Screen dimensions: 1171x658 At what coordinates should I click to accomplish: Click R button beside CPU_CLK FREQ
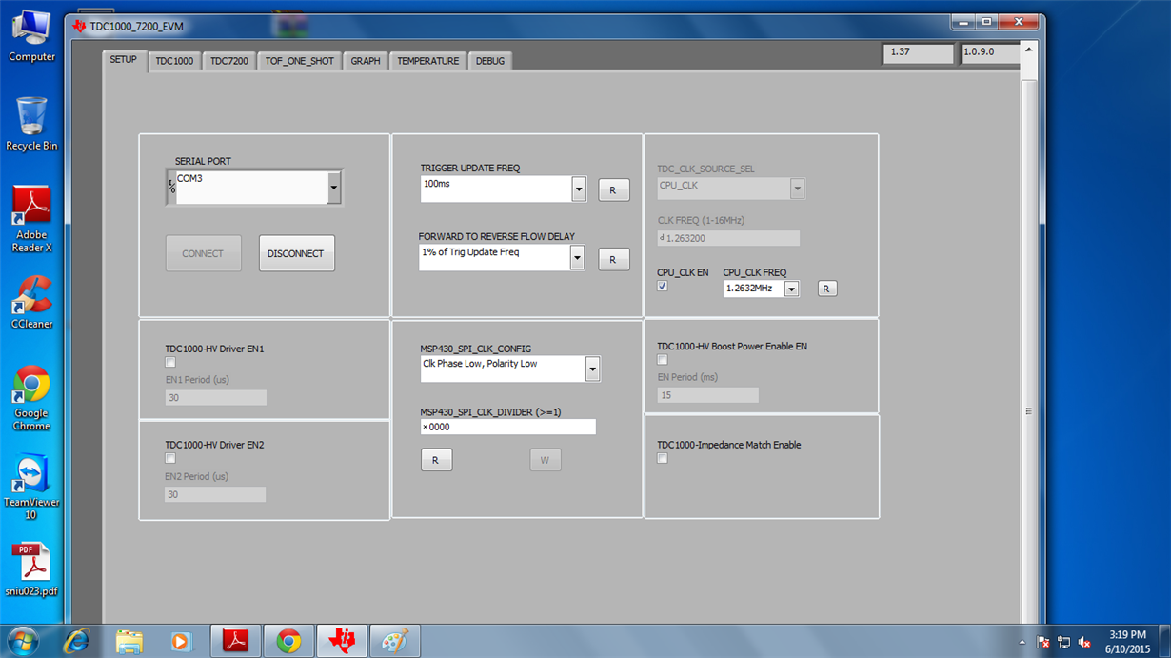pyautogui.click(x=826, y=289)
